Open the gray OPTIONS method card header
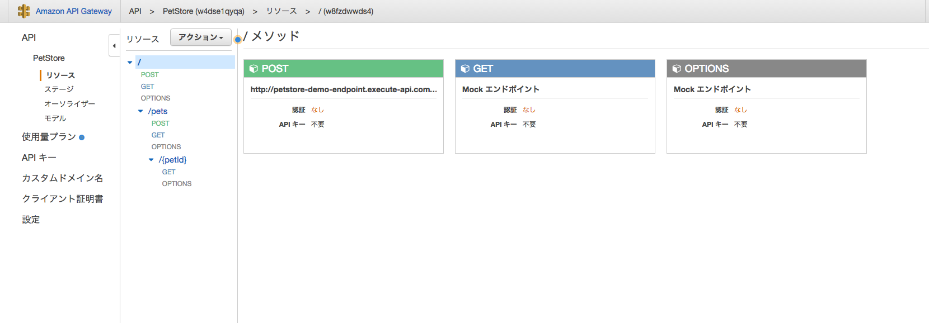 coord(767,69)
